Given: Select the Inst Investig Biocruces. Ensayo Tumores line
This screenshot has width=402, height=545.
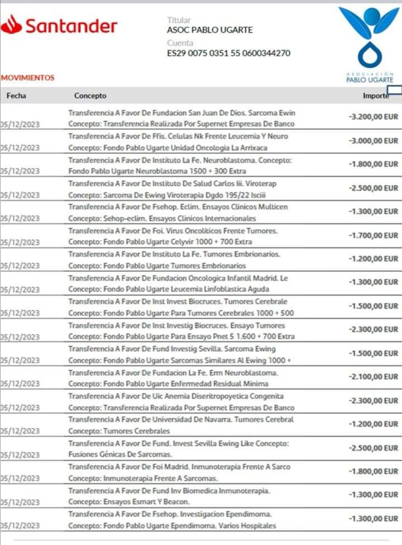Looking at the screenshot, I should coord(176,325).
